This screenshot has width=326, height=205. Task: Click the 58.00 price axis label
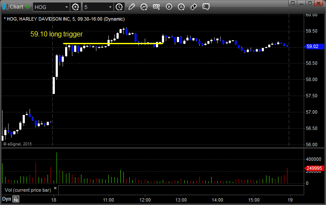pos(312,79)
